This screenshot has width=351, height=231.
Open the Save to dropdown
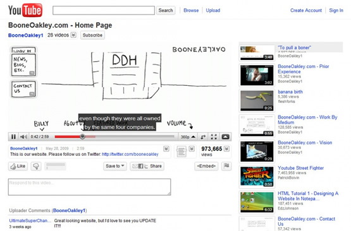tap(115, 166)
